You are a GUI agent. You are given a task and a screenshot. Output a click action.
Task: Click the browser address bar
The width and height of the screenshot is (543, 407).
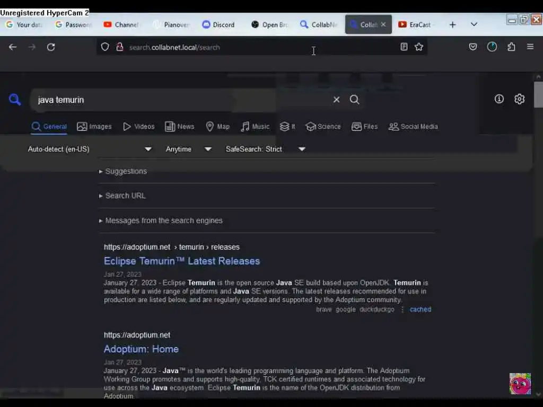(x=261, y=47)
